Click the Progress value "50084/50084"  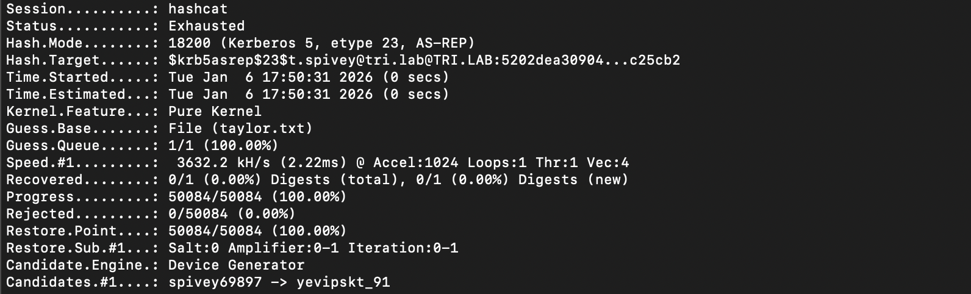click(x=215, y=197)
